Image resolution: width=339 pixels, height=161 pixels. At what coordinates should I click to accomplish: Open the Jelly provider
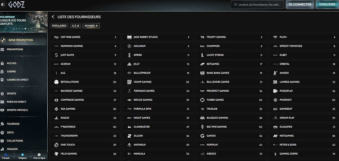(158, 64)
